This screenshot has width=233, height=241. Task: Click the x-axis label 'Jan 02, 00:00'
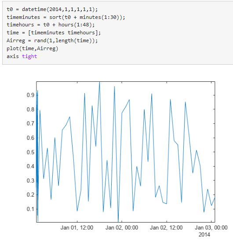(122, 228)
